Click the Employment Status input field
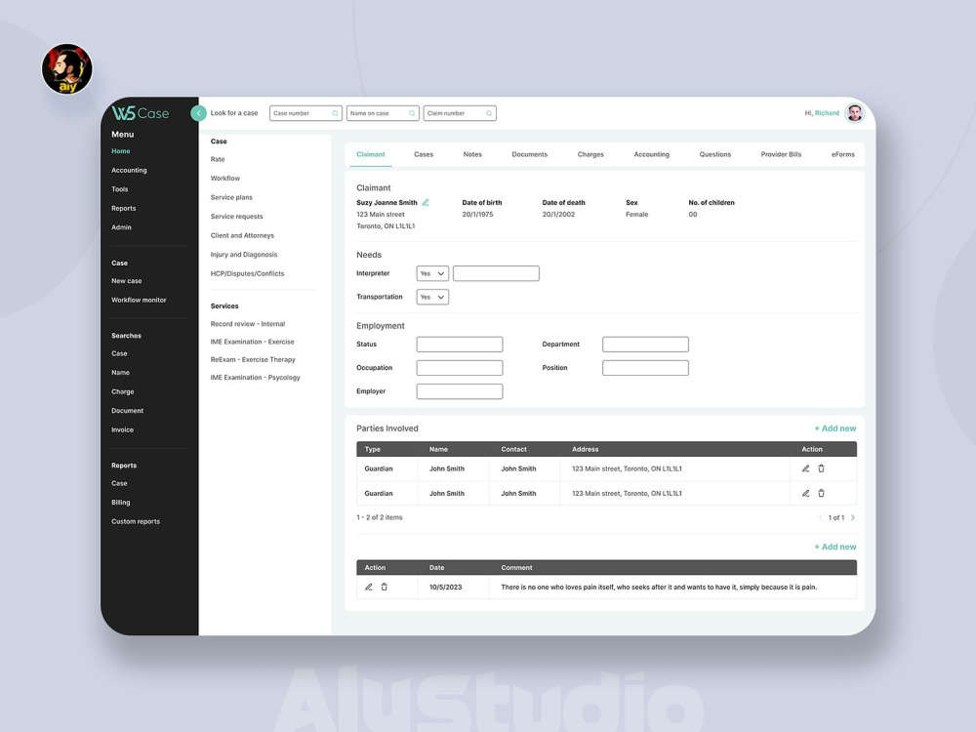976x732 pixels. [460, 345]
